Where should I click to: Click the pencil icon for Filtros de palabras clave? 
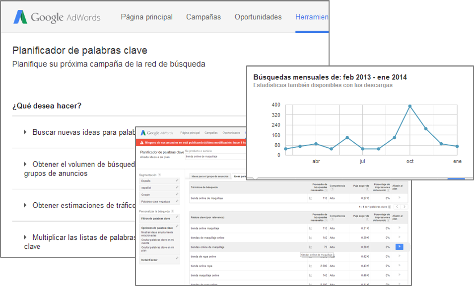point(177,217)
